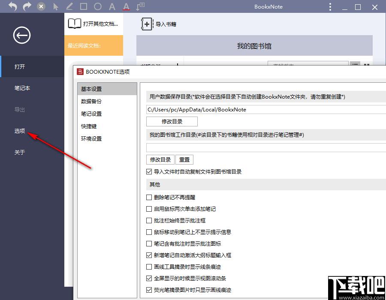
Task: Select 快捷键 settings category
Action: pos(107,126)
